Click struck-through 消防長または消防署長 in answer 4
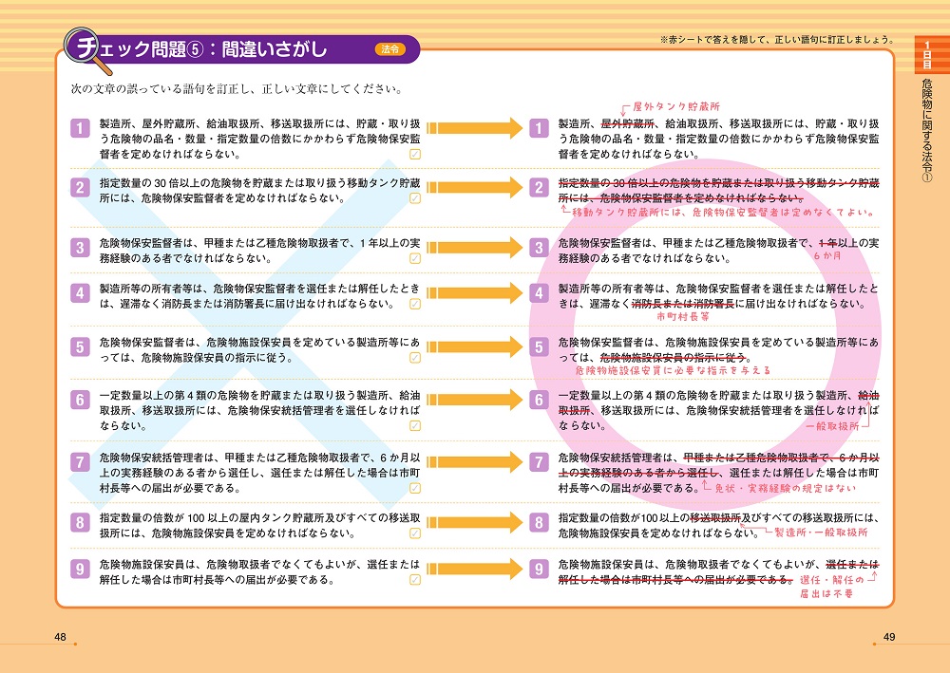This screenshot has height=673, width=950. tap(683, 304)
